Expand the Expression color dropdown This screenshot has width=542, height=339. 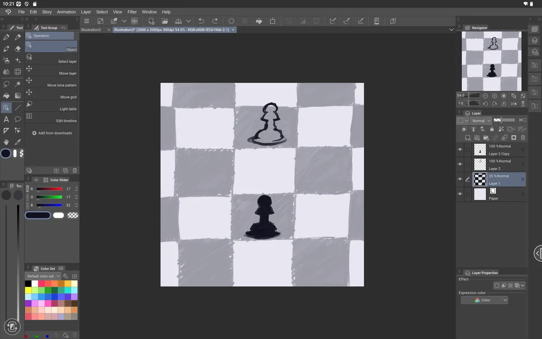tap(485, 300)
